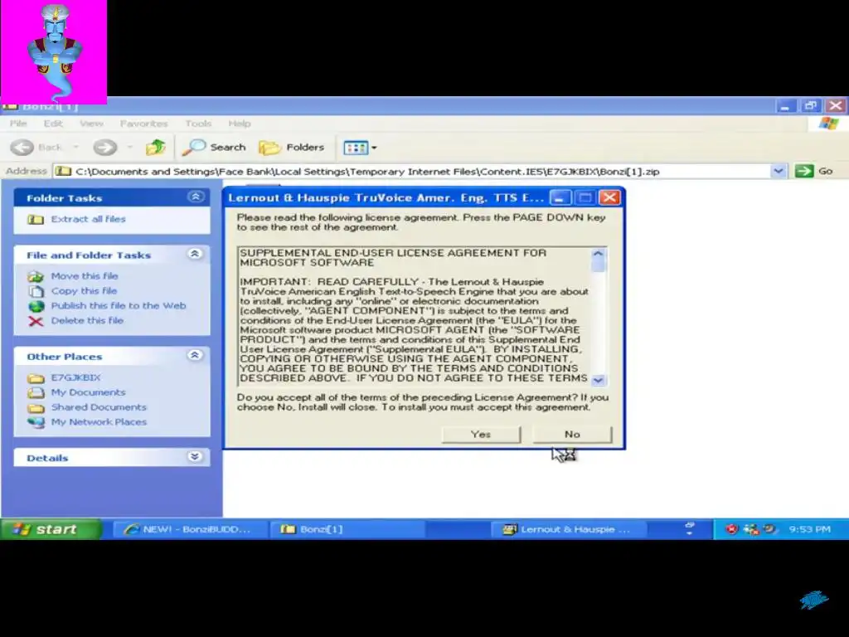Click Copy this file link

(84, 291)
